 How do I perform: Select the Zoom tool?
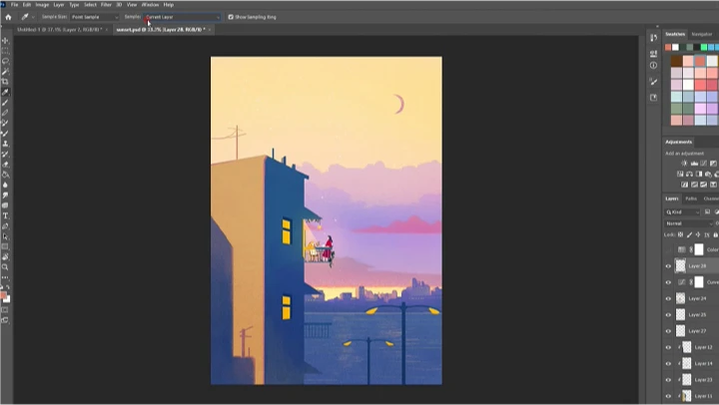click(6, 267)
